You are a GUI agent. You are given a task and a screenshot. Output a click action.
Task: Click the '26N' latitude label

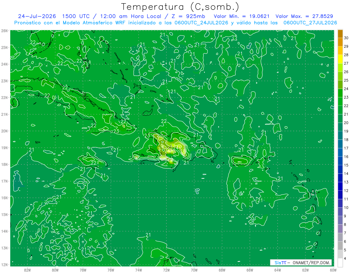[4, 31]
